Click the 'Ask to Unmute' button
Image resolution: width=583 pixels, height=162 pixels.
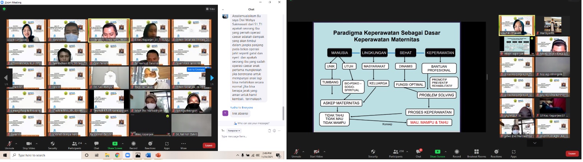pos(196,70)
